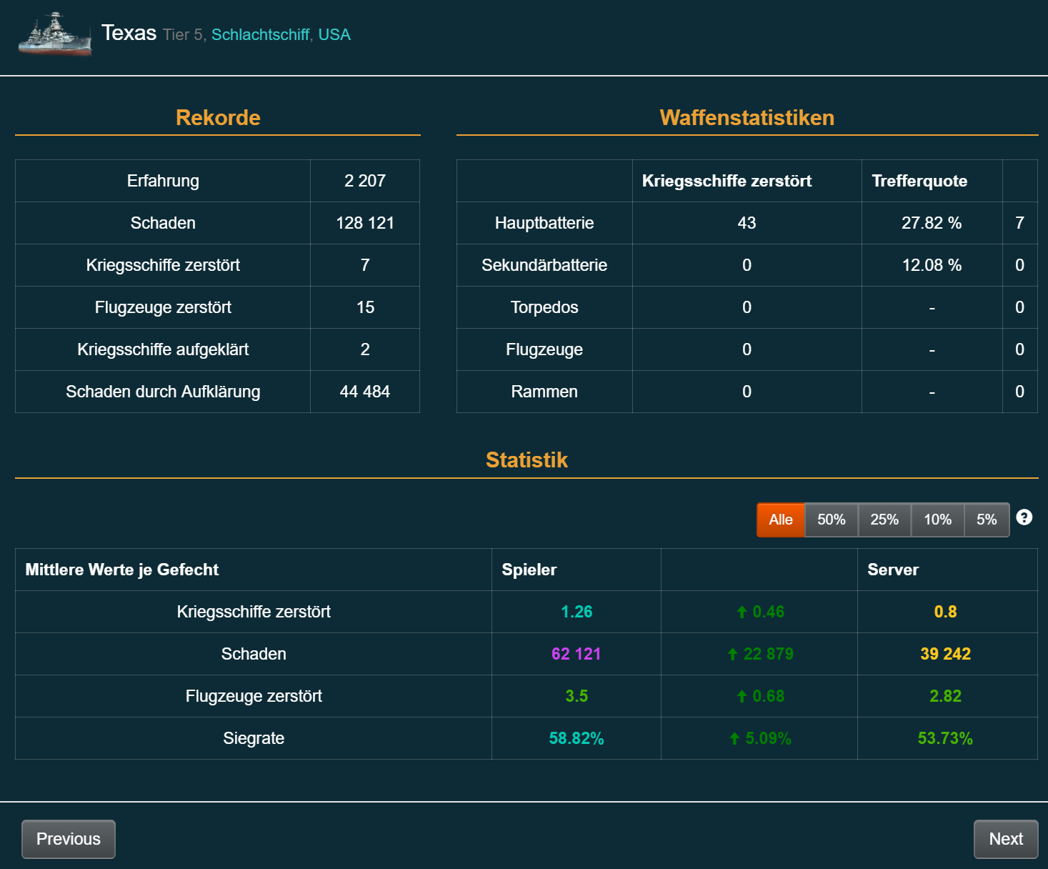Switch filter to 50% players
1048x869 pixels.
tap(832, 520)
